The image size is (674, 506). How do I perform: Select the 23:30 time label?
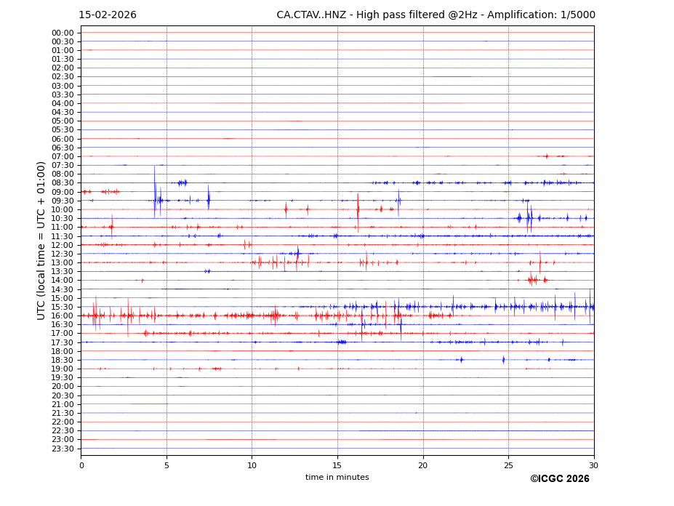coord(63,449)
